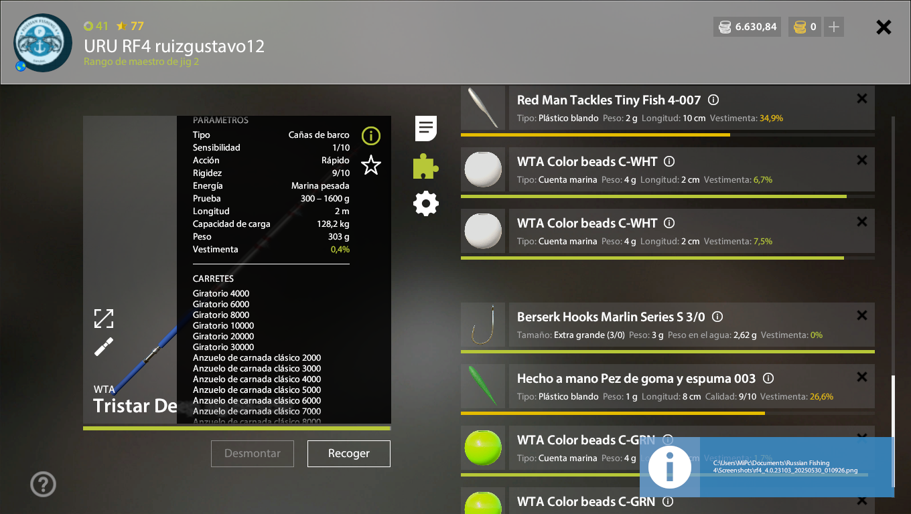Open the gear settings tab
The image size is (911, 514).
pos(426,203)
